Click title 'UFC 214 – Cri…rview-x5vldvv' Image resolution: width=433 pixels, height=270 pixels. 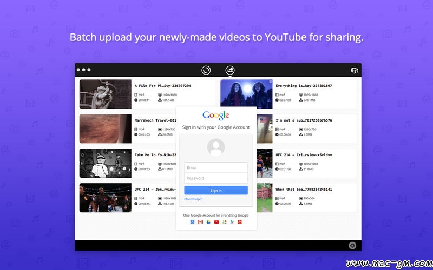[x=304, y=155]
